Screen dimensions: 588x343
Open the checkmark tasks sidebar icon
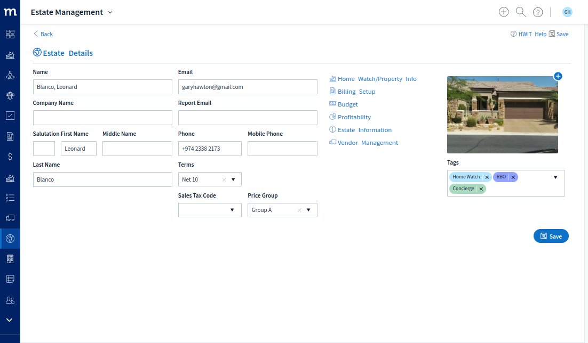coord(10,116)
